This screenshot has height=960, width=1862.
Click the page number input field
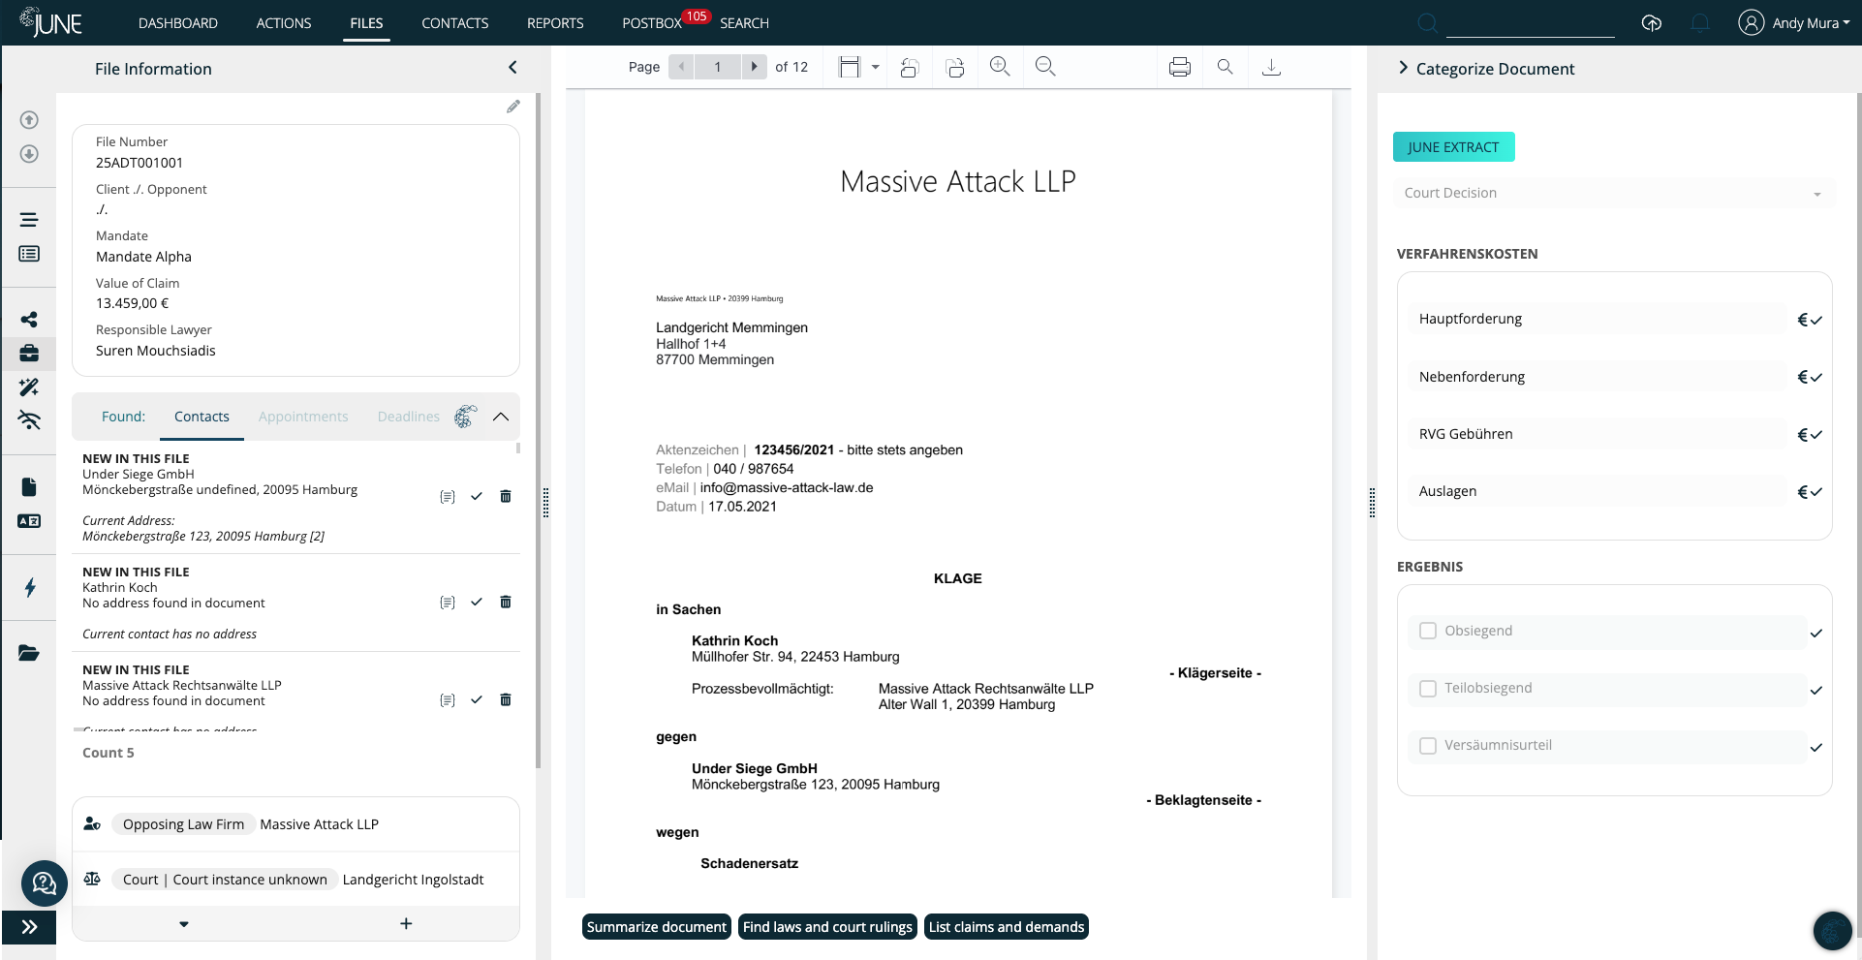(x=717, y=66)
